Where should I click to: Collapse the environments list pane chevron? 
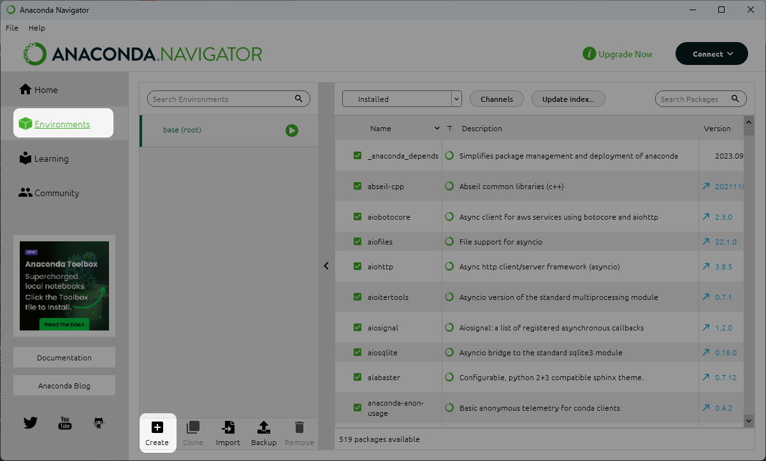(x=326, y=266)
